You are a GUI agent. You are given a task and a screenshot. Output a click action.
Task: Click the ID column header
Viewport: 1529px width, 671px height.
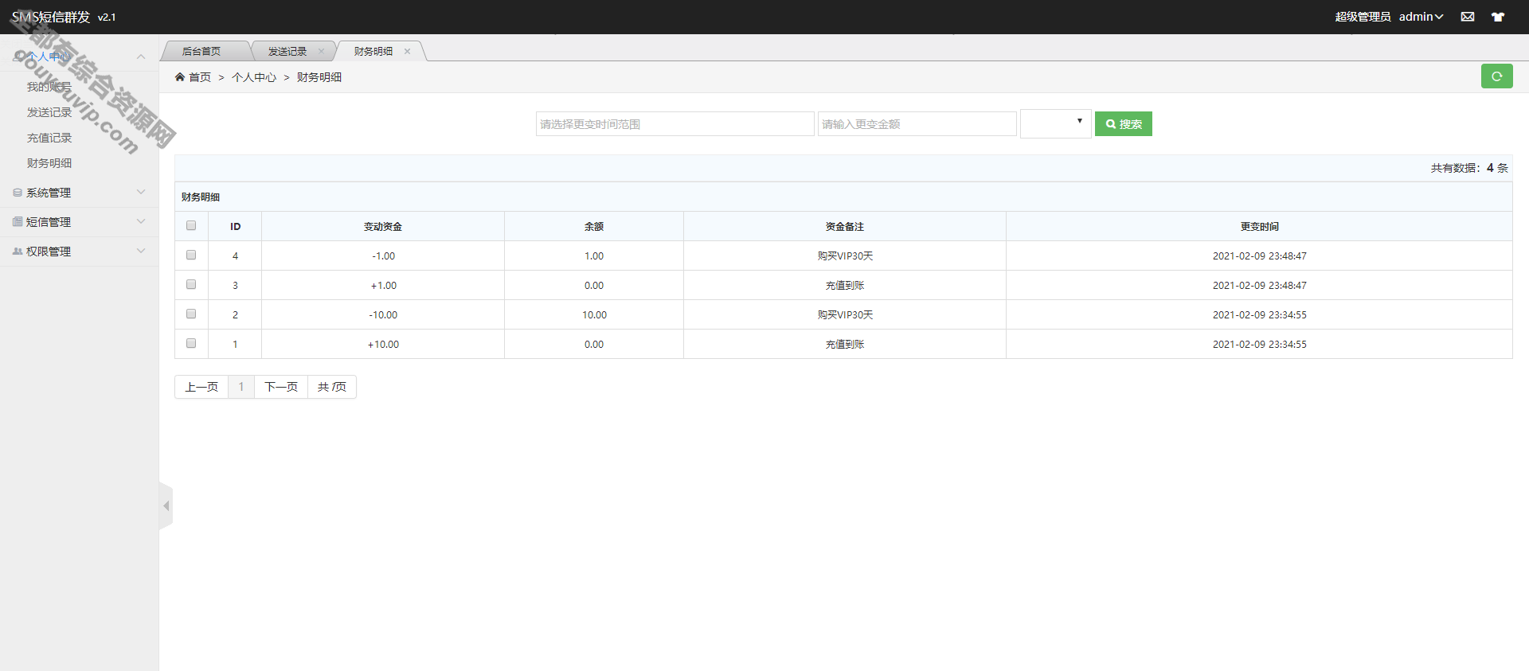click(x=236, y=227)
